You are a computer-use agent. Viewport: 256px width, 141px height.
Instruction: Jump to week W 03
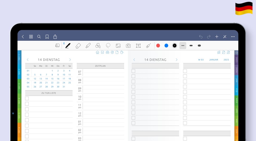point(201,60)
